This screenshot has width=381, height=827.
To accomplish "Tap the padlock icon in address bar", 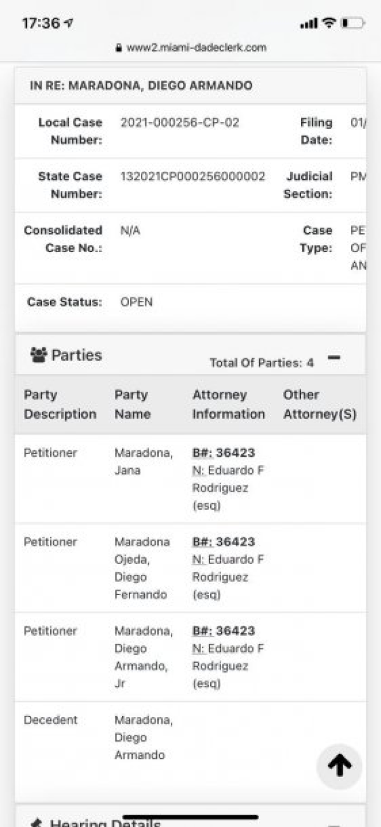I will tap(118, 48).
